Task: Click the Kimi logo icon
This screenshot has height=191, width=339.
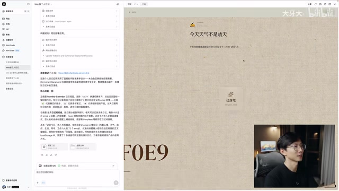Action: pyautogui.click(x=4, y=4)
